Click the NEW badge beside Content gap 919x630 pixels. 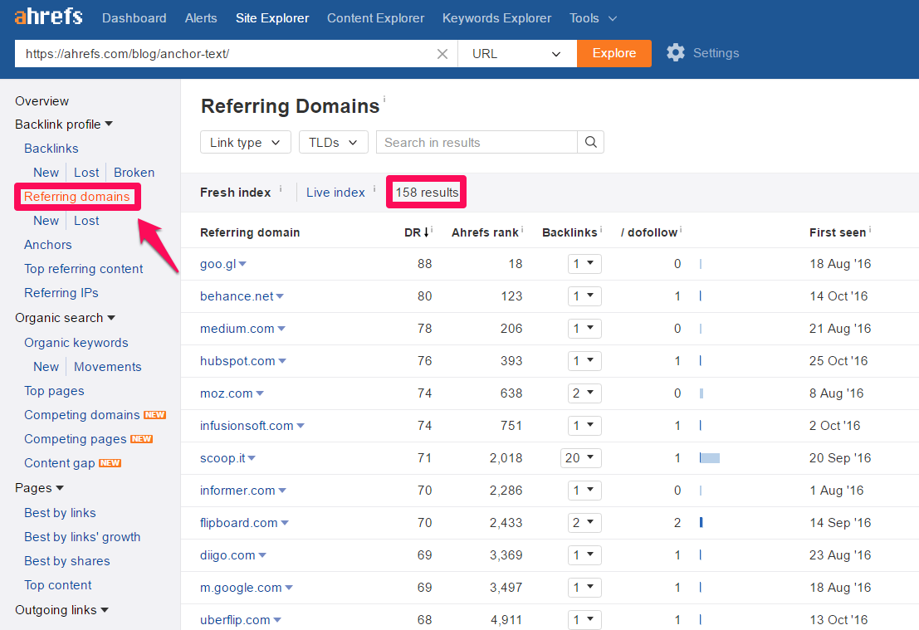(110, 462)
